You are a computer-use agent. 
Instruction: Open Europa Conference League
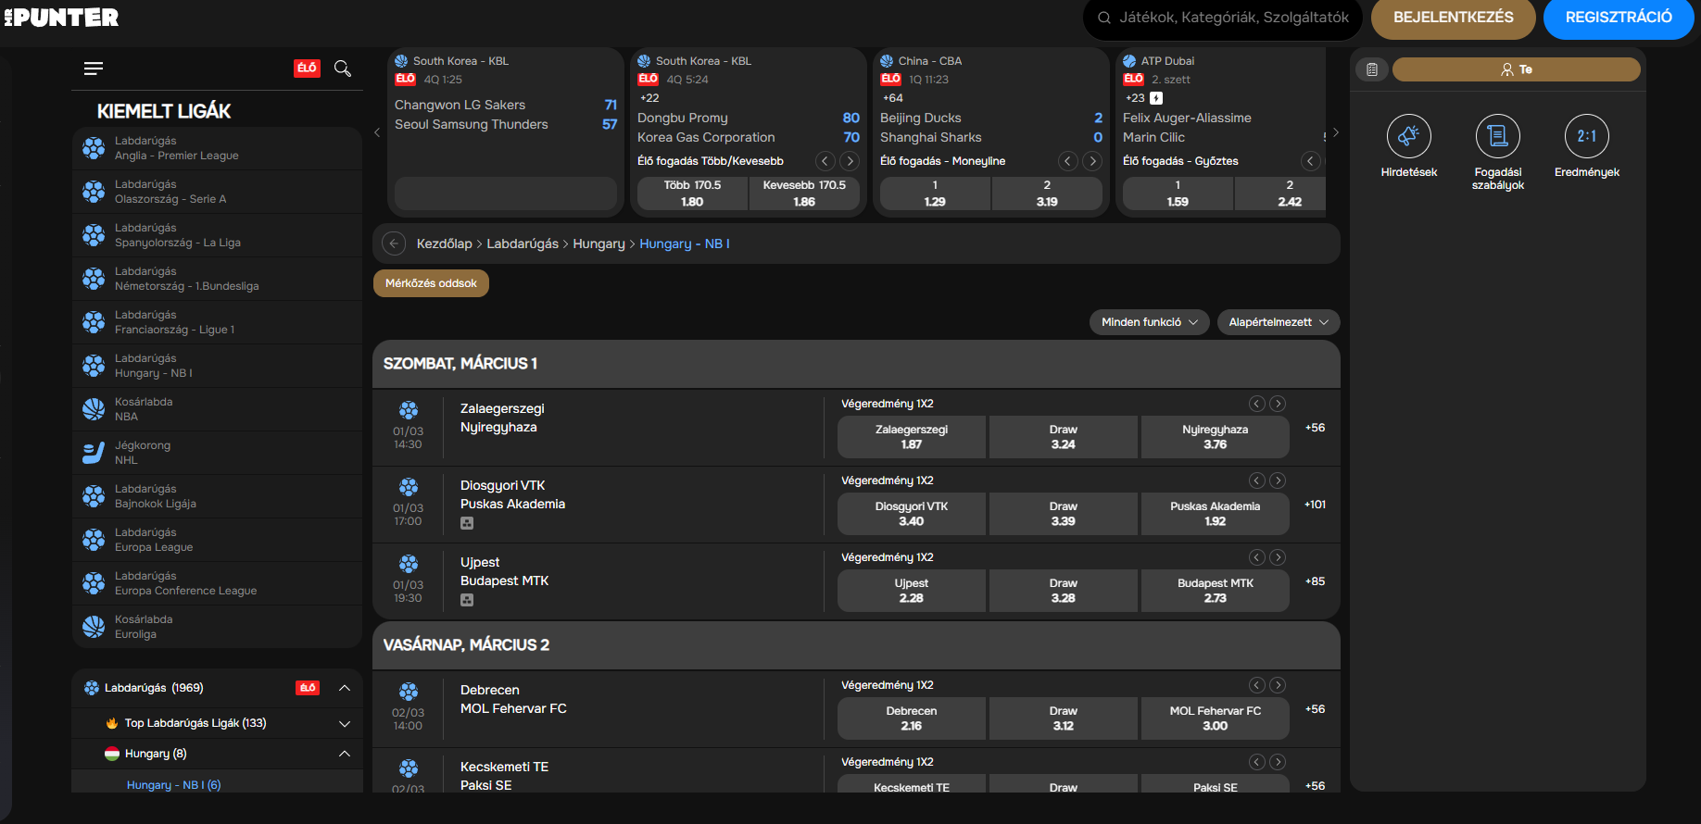[x=217, y=583]
